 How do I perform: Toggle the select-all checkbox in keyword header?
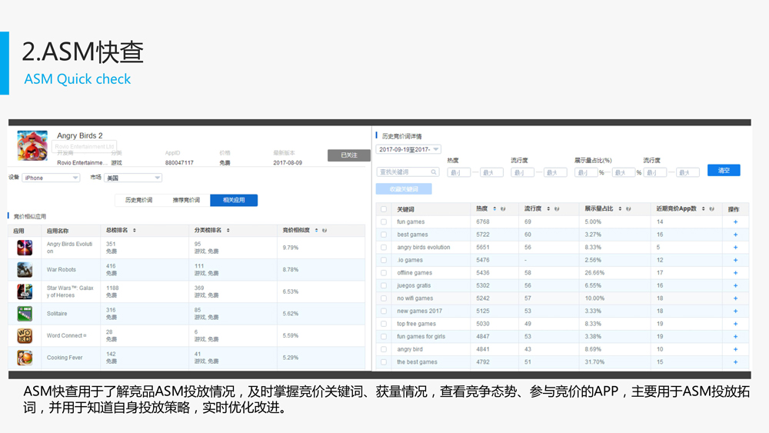[x=384, y=208]
